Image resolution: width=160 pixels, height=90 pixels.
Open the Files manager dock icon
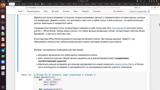click(3, 16)
